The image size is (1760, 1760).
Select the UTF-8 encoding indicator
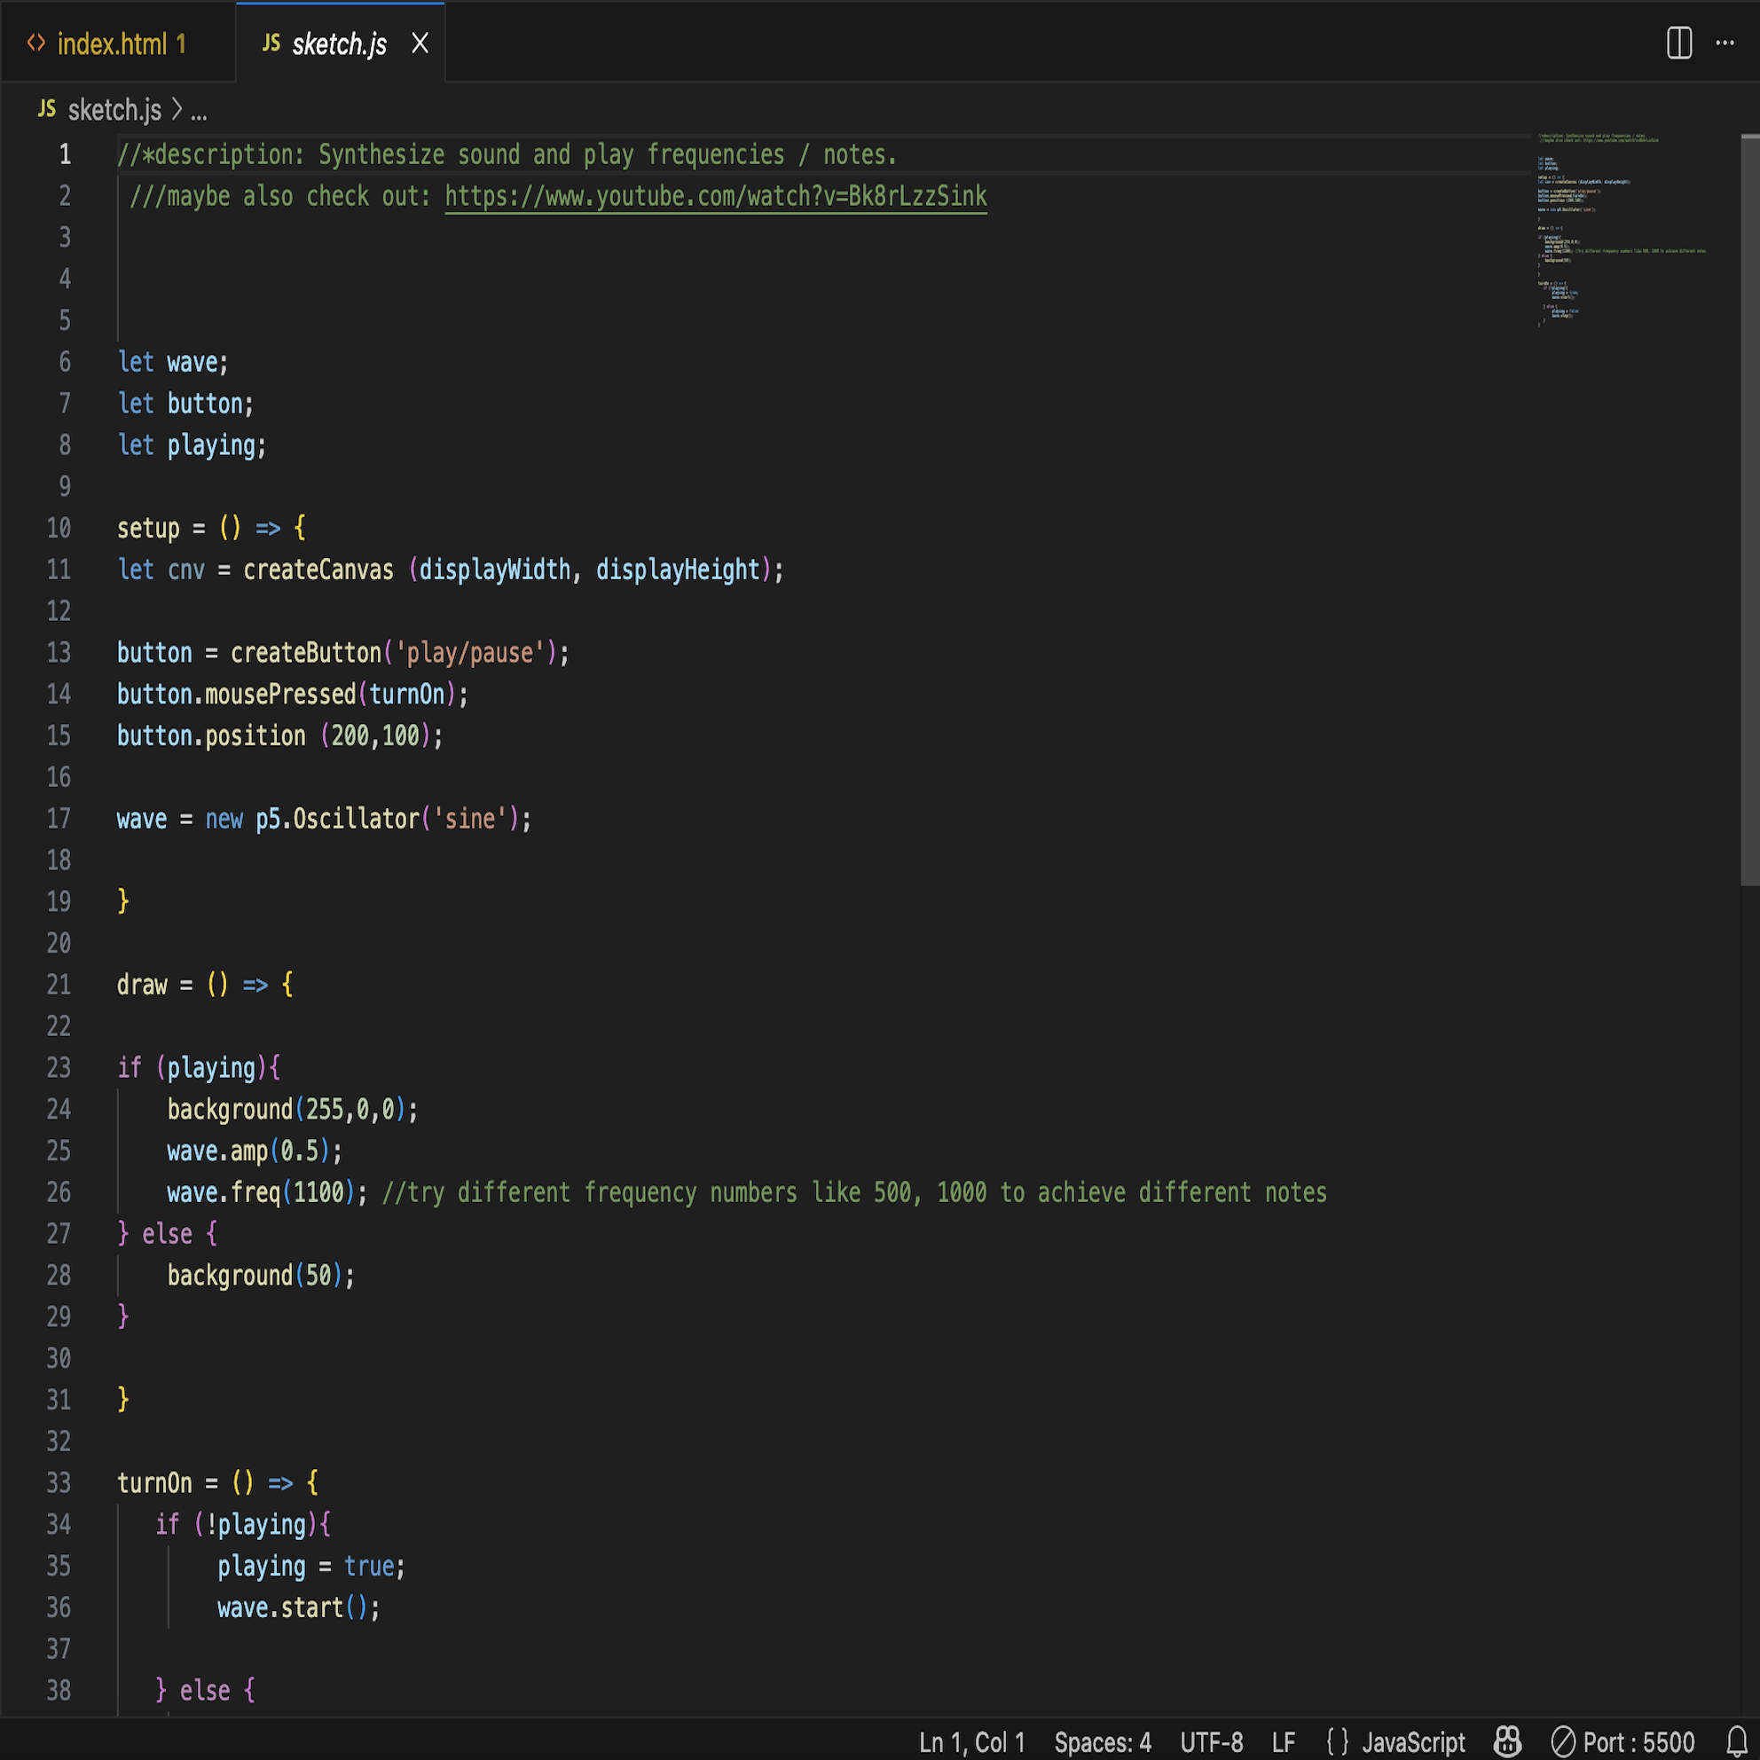(1211, 1741)
